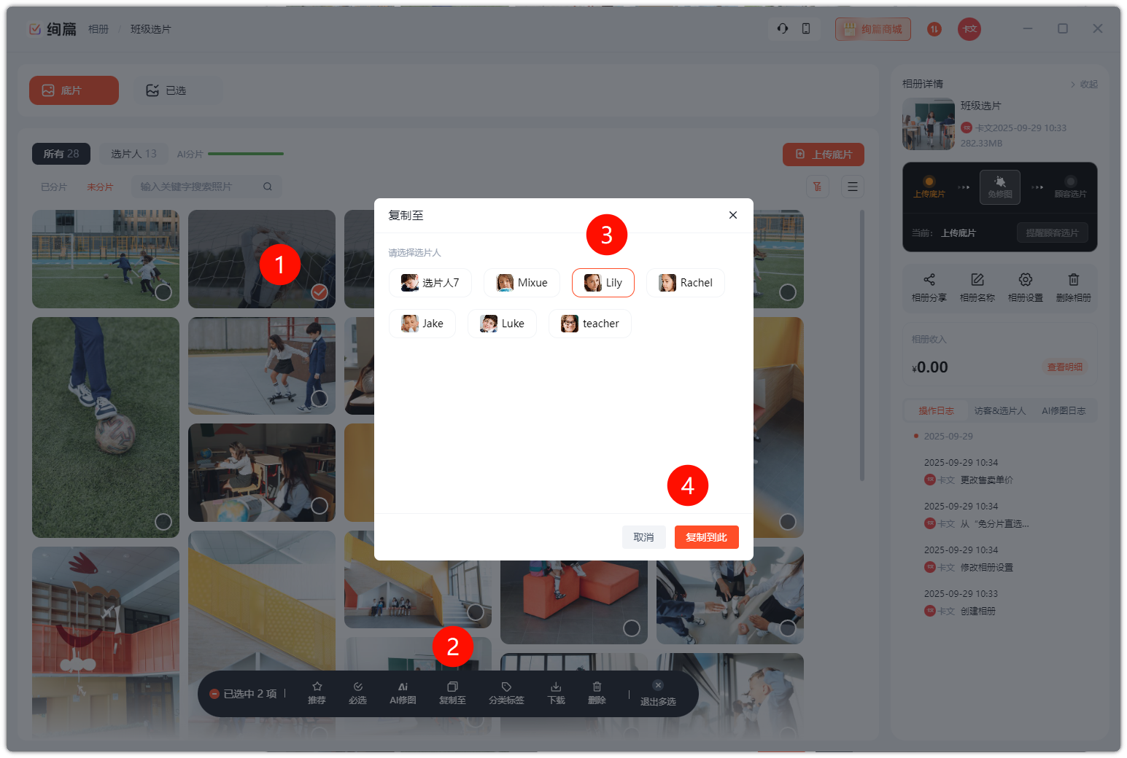Open the list view menu icon
This screenshot has width=1127, height=758.
[x=852, y=187]
